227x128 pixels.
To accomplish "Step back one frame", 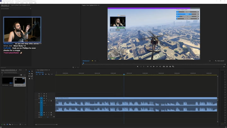I will tap(151, 67).
